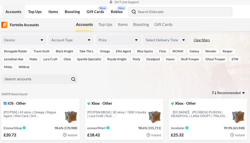This screenshot has height=143, width=250.
Task: Filter by Omega tag
Action: [x=105, y=51]
